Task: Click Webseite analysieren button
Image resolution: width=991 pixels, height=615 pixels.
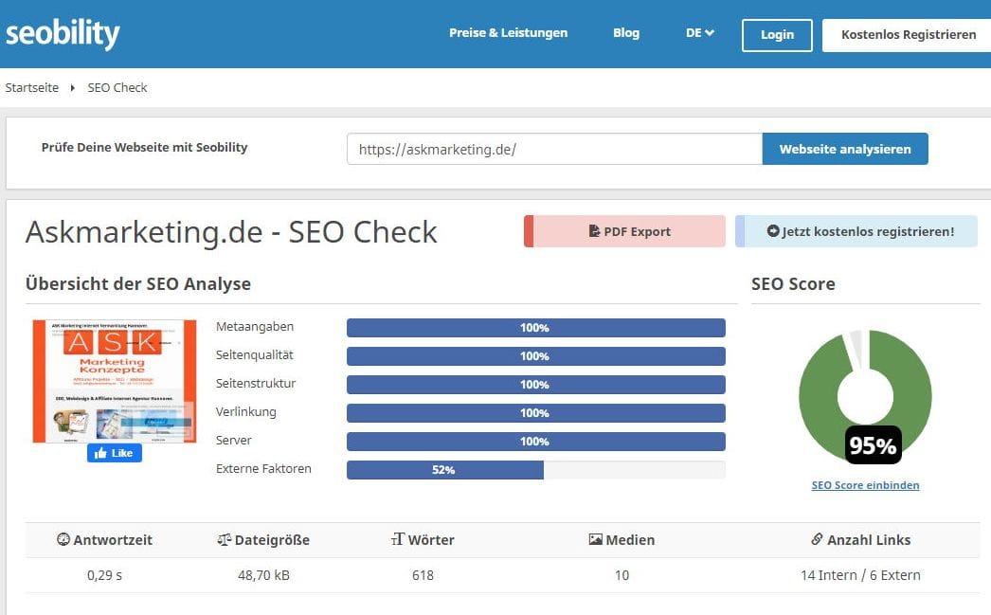Action: tap(844, 149)
